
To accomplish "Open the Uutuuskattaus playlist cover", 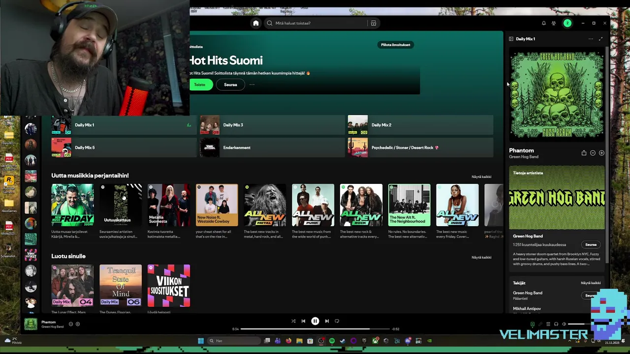I will click(121, 205).
